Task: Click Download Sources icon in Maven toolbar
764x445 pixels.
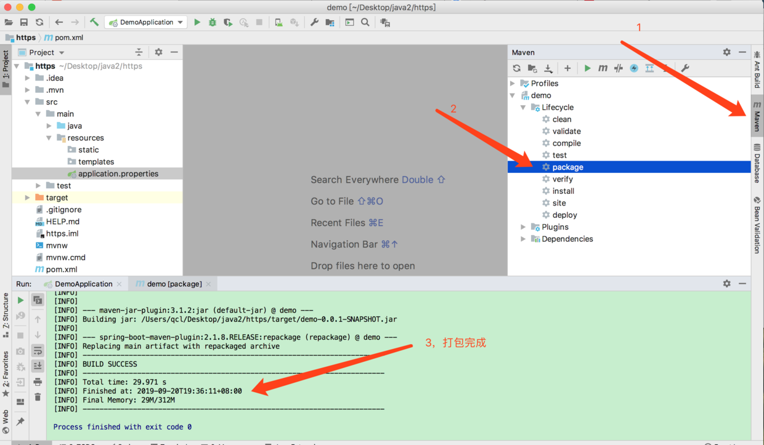Action: coord(548,68)
